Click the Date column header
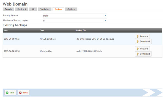 click(5, 30)
